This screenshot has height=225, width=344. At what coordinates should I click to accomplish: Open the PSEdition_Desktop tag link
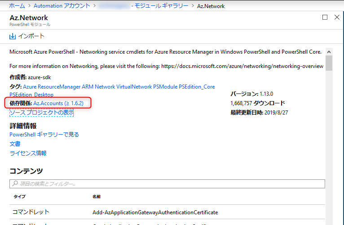click(x=31, y=94)
